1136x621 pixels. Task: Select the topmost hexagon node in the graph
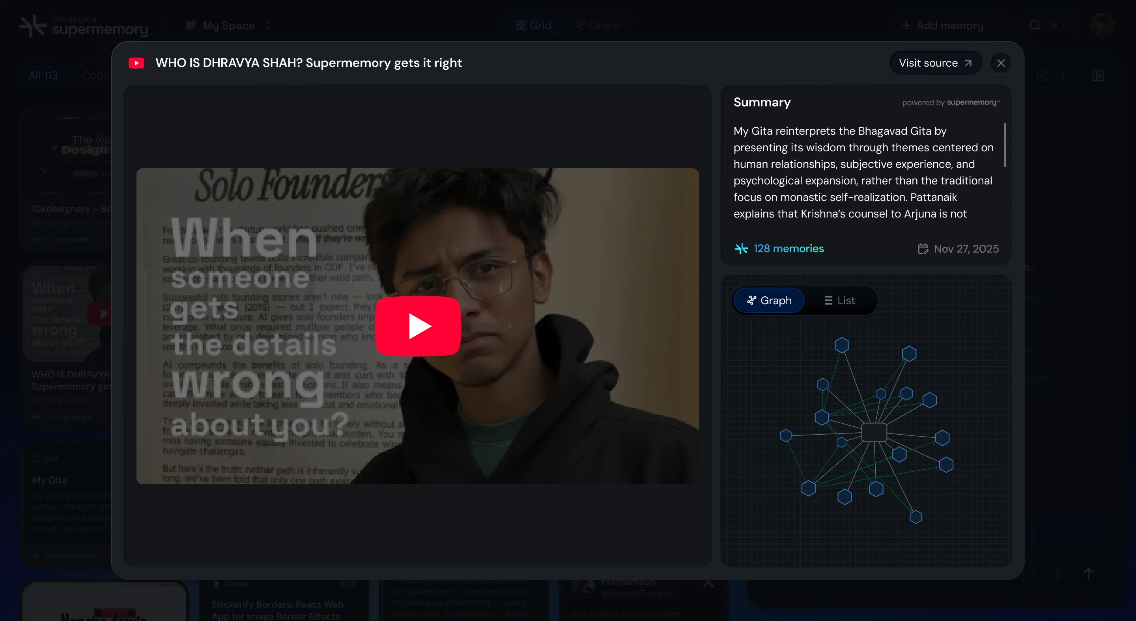point(841,345)
